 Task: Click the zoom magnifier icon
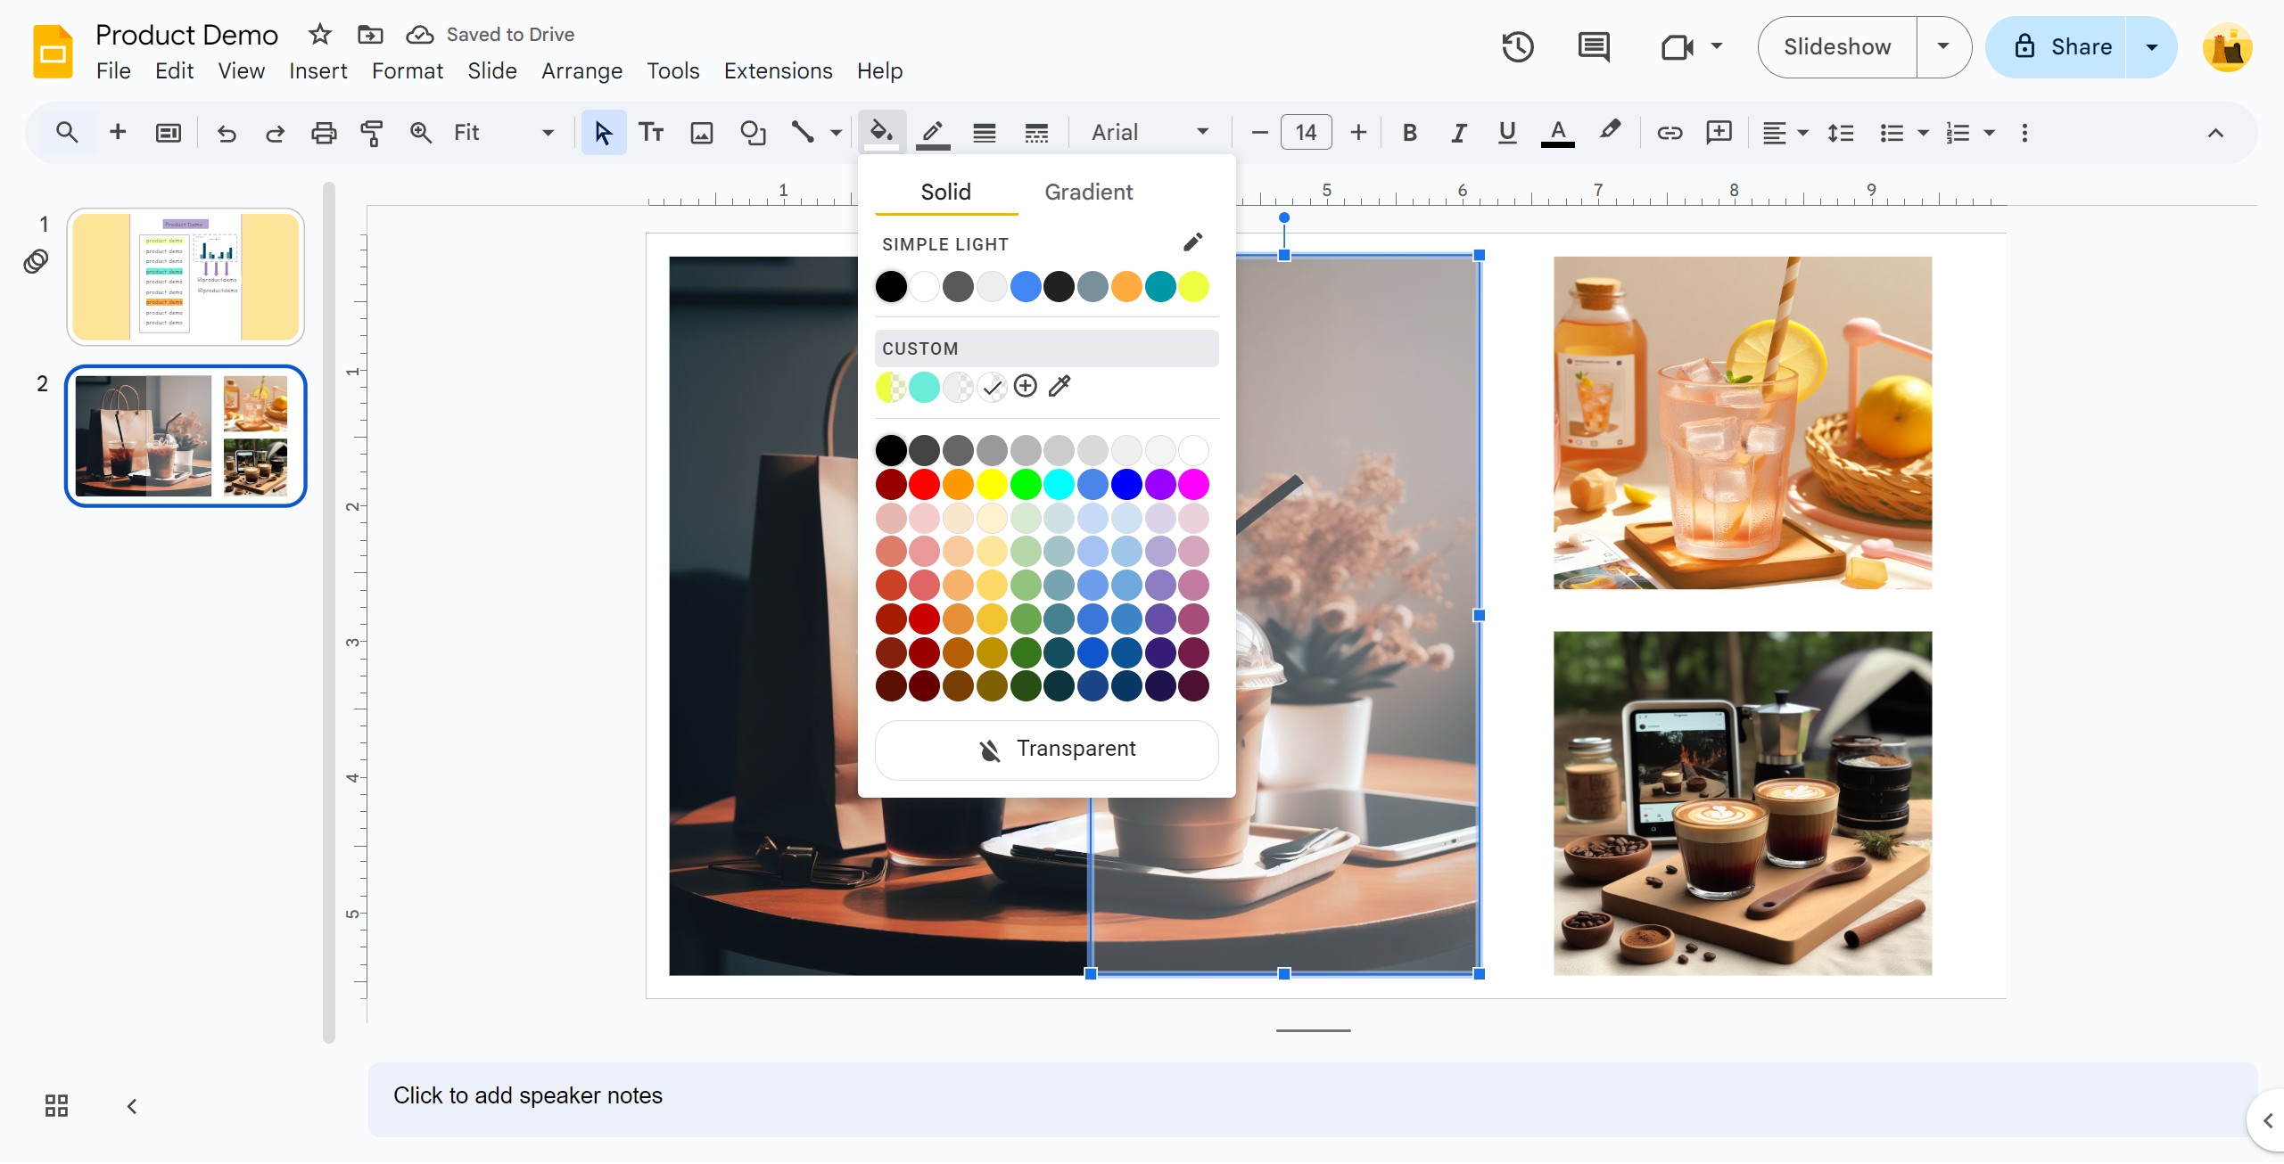[x=420, y=133]
